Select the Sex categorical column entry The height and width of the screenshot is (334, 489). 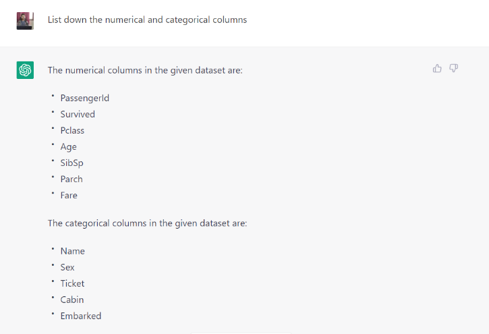[x=67, y=267]
